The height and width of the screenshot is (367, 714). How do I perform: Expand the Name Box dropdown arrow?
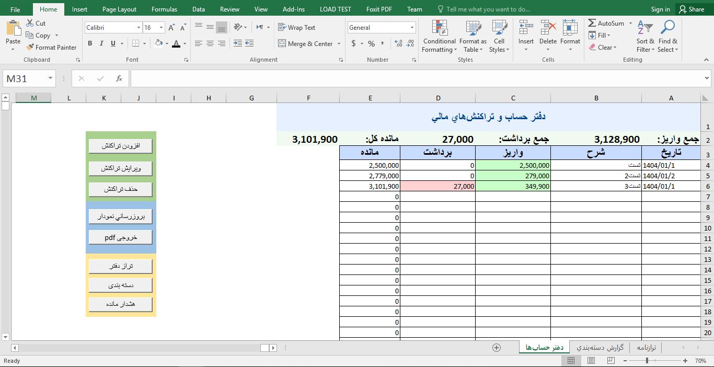coord(50,79)
